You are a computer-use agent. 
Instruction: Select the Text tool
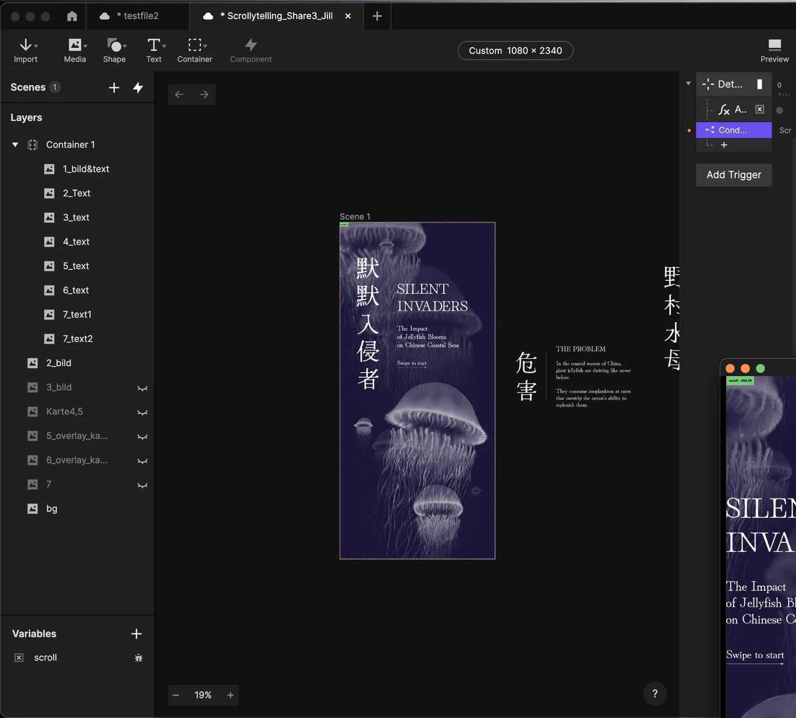[x=154, y=50]
